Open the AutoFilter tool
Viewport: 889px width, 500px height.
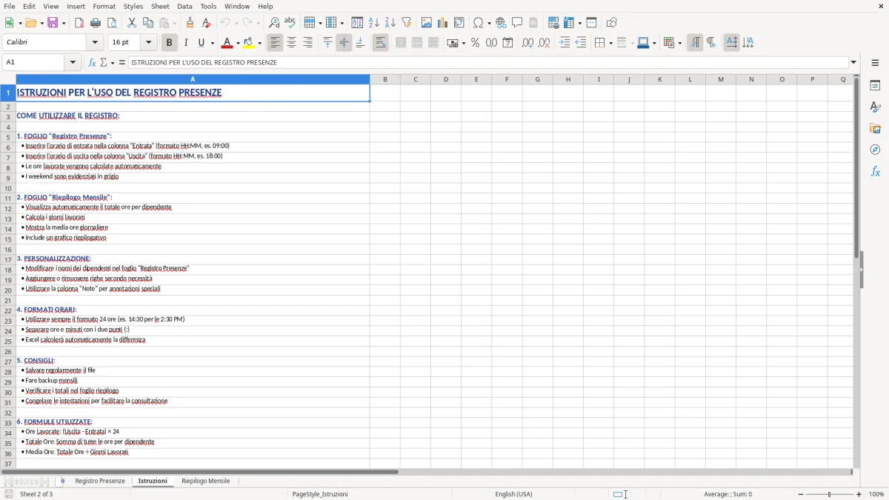[405, 22]
